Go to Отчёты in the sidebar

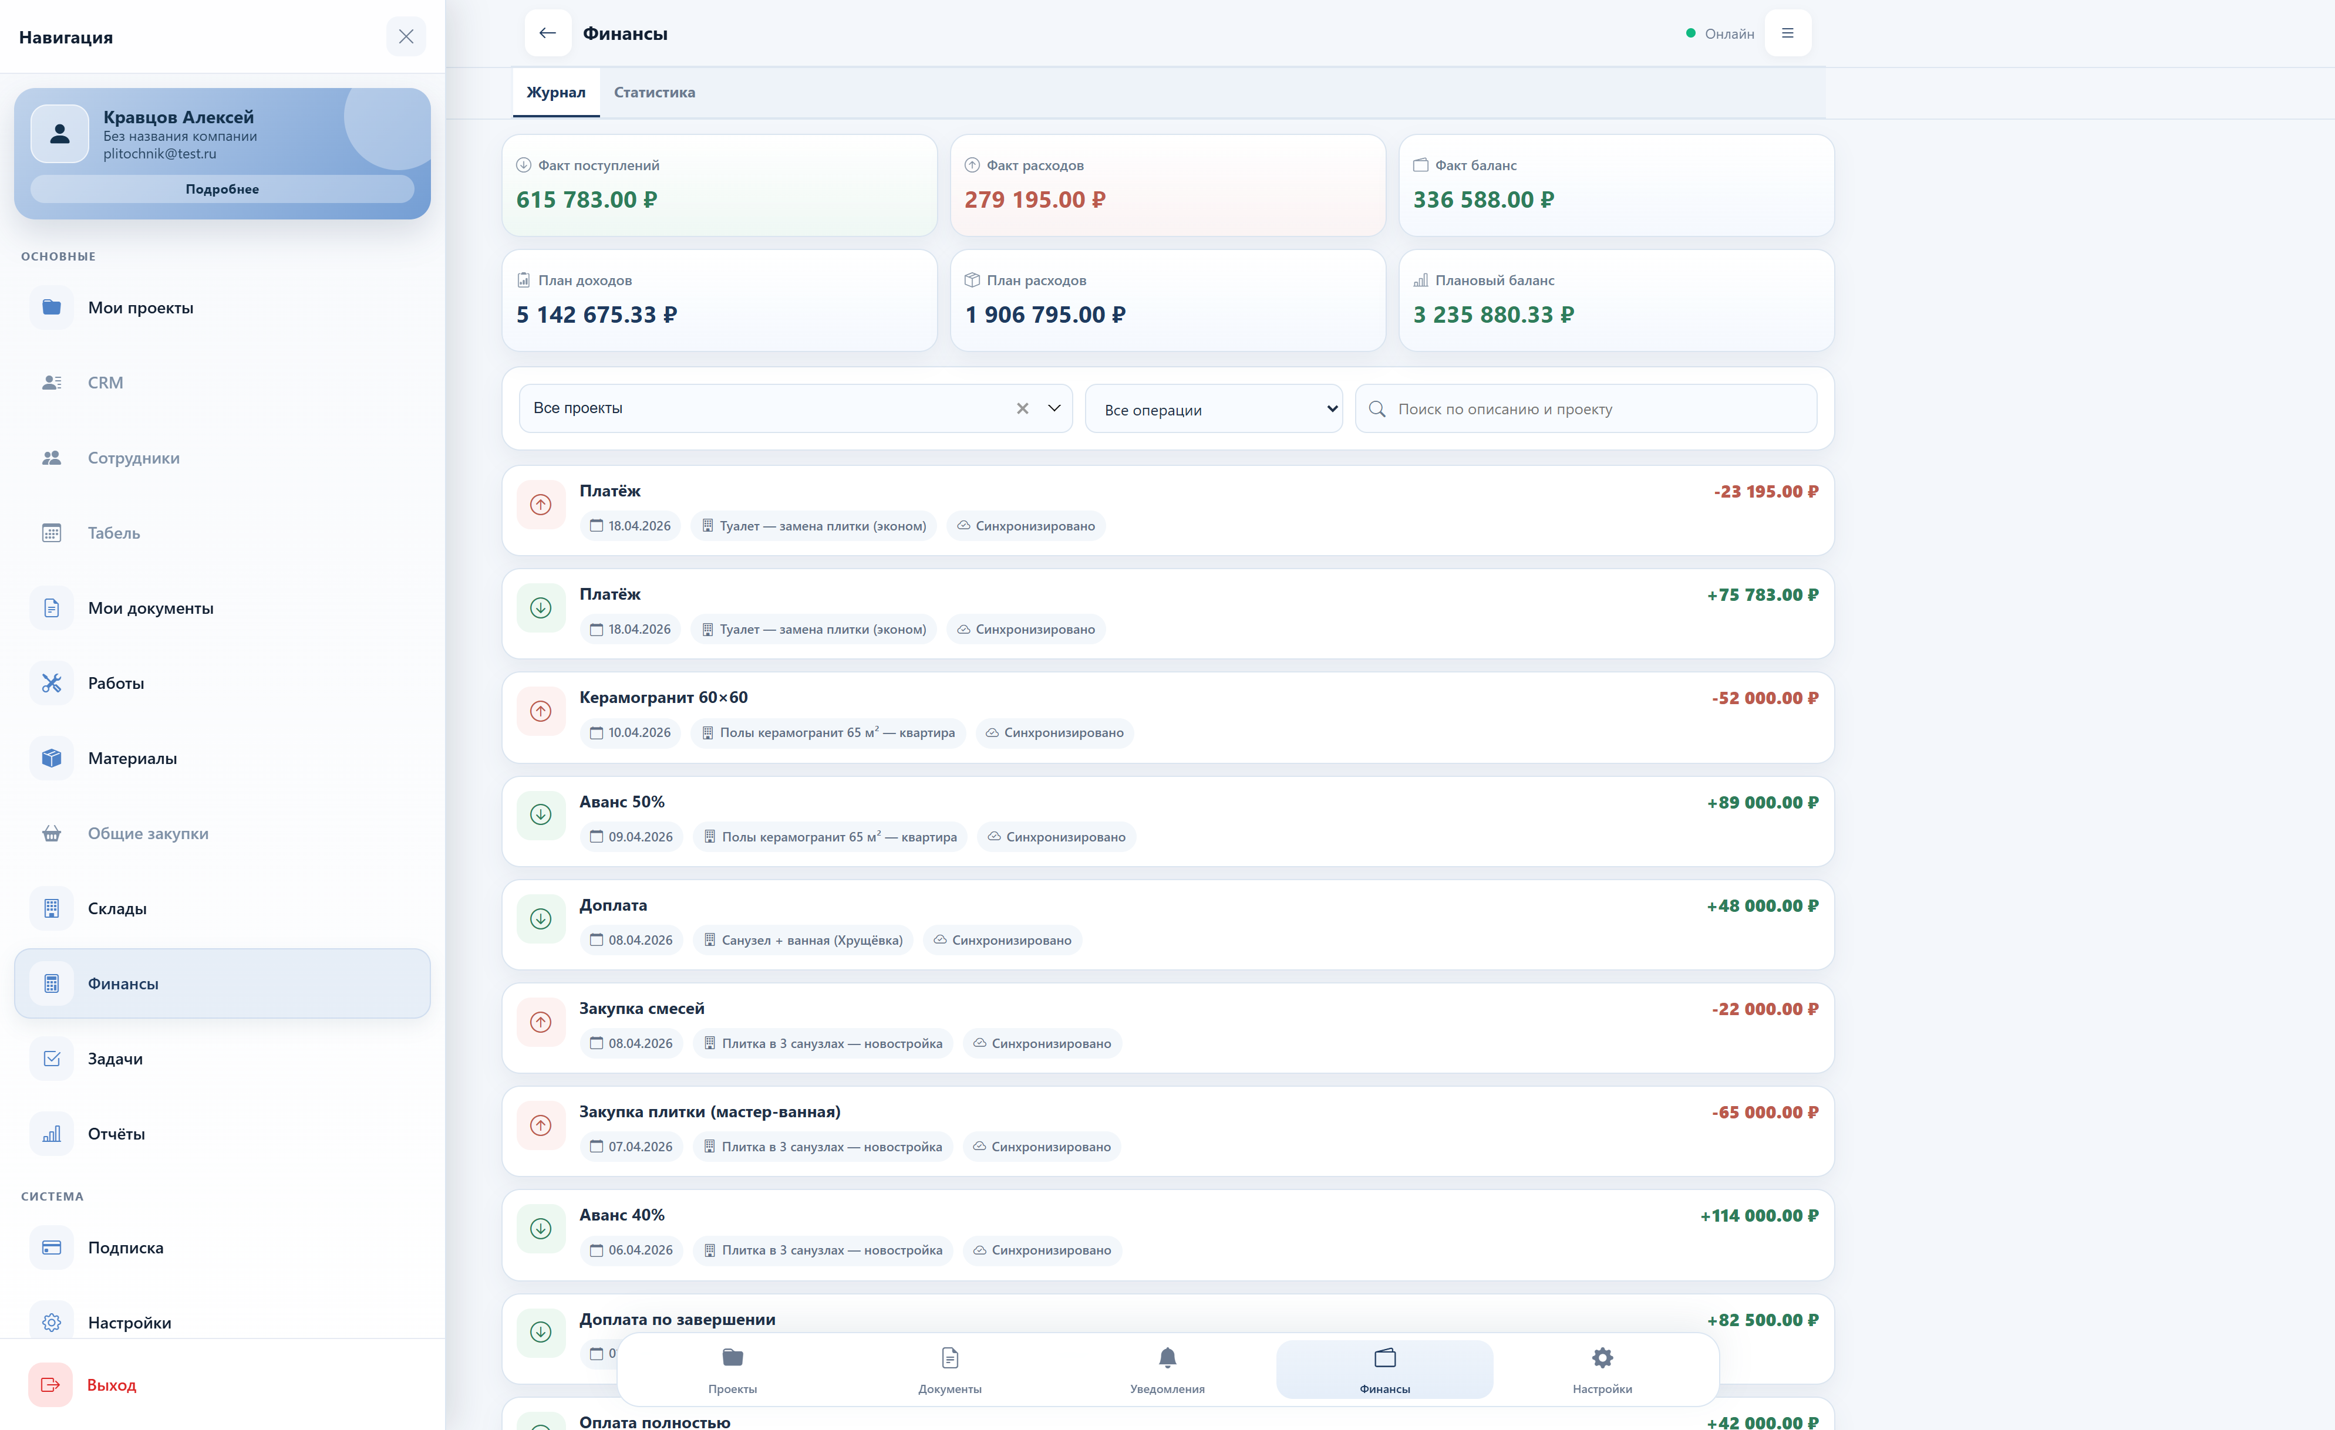pyautogui.click(x=116, y=1134)
